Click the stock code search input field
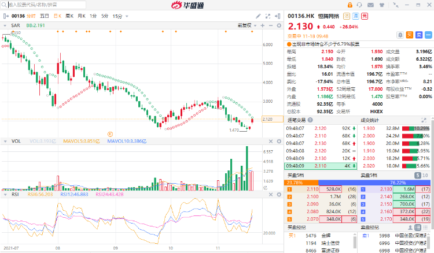434x253 pixels. click(x=43, y=5)
